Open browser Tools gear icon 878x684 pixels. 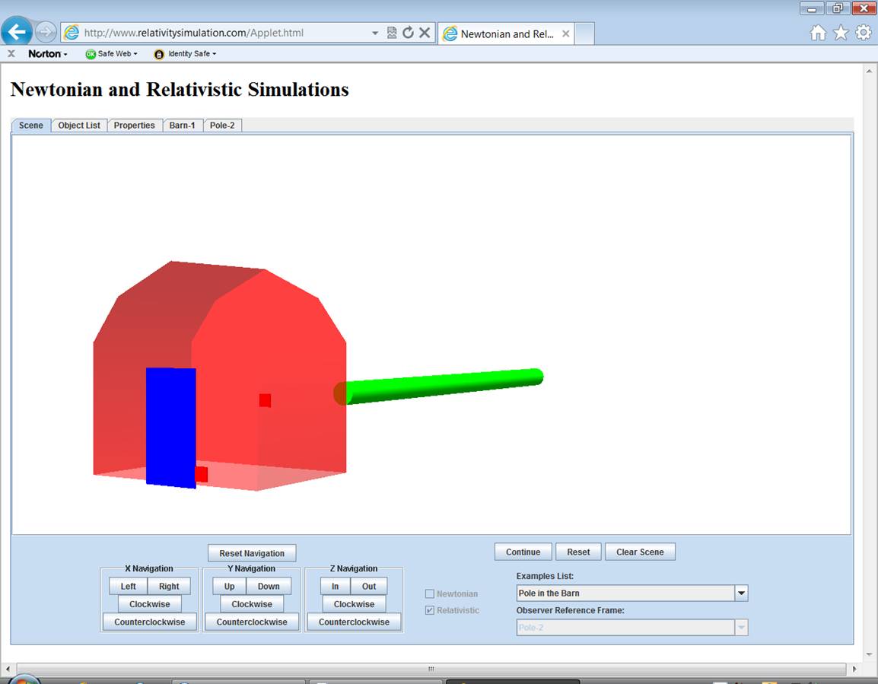point(864,33)
